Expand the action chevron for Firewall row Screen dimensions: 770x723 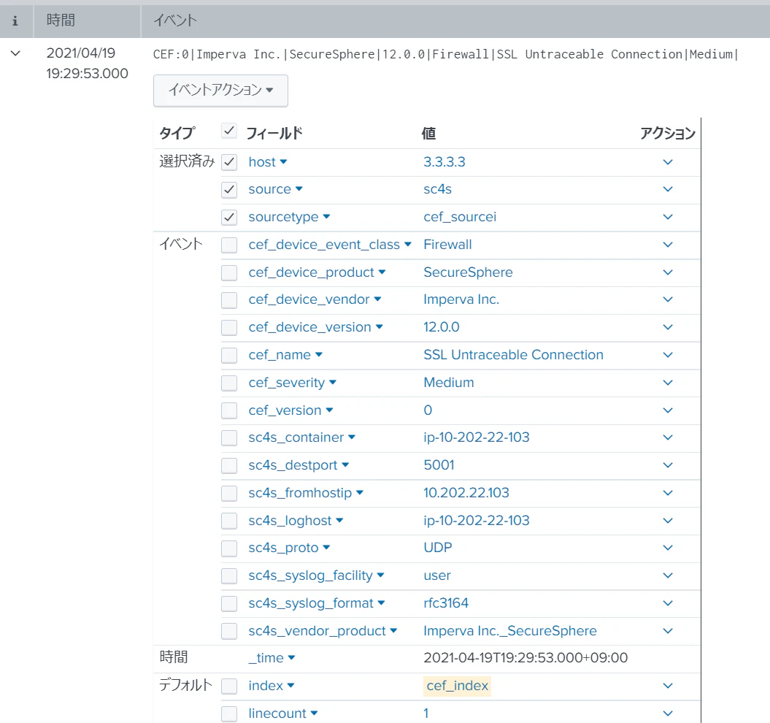668,244
